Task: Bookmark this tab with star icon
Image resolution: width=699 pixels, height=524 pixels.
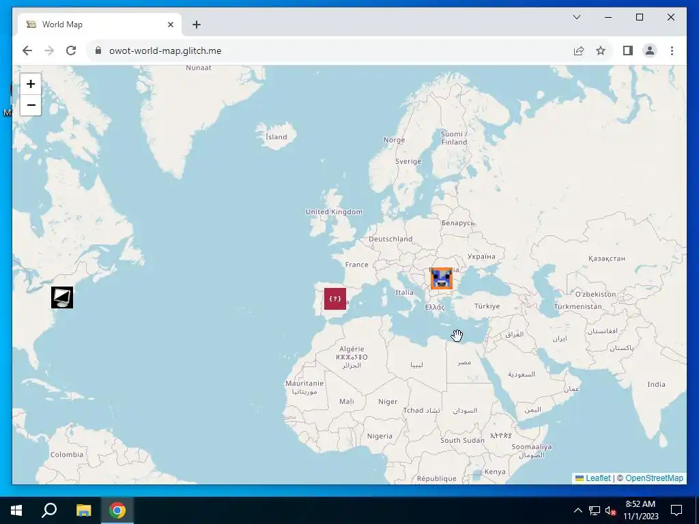Action: (601, 50)
